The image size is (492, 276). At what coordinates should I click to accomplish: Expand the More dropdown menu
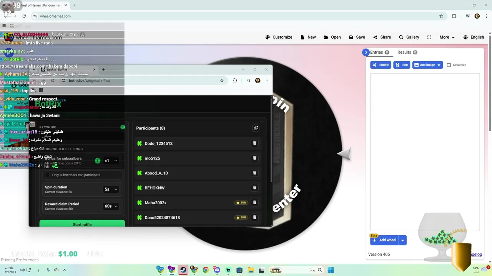pos(447,37)
